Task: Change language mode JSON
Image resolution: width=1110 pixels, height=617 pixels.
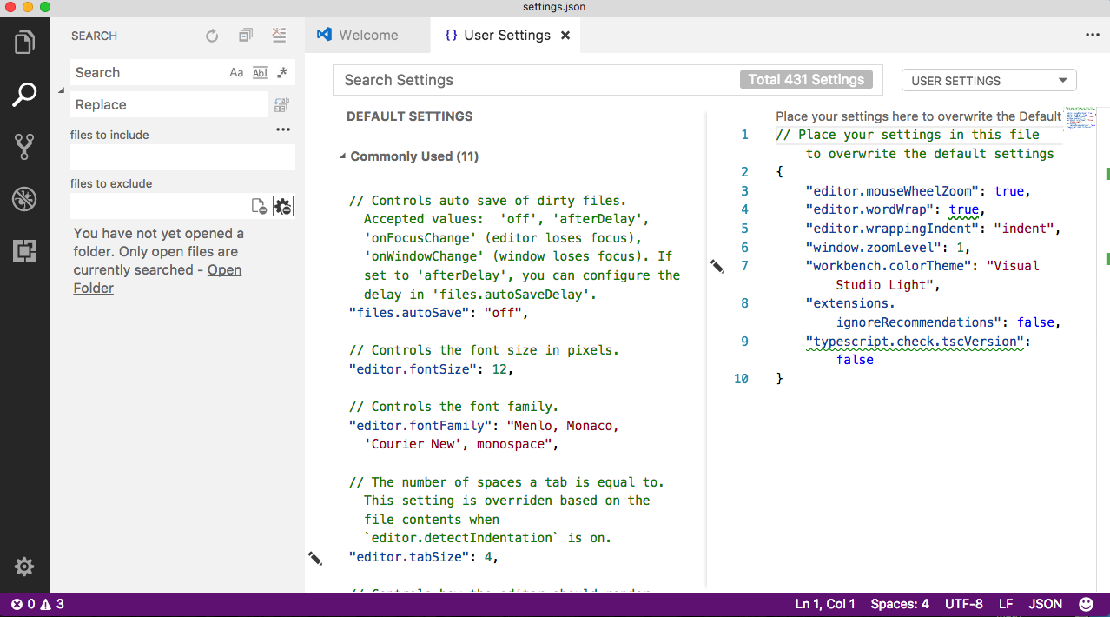Action: (x=1046, y=604)
